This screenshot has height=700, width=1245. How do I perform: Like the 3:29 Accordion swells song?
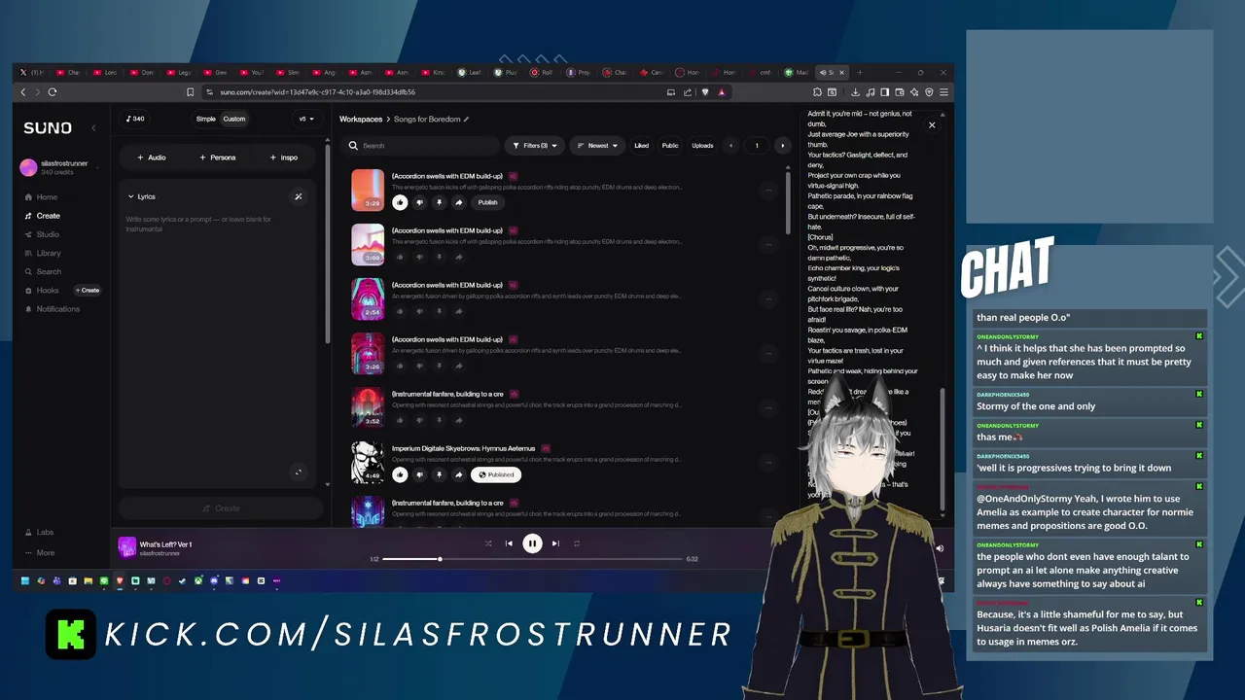coord(400,202)
